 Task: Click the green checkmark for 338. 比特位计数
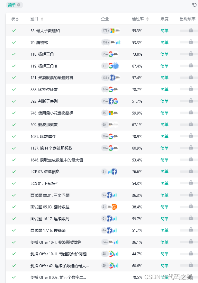[x=14, y=89]
